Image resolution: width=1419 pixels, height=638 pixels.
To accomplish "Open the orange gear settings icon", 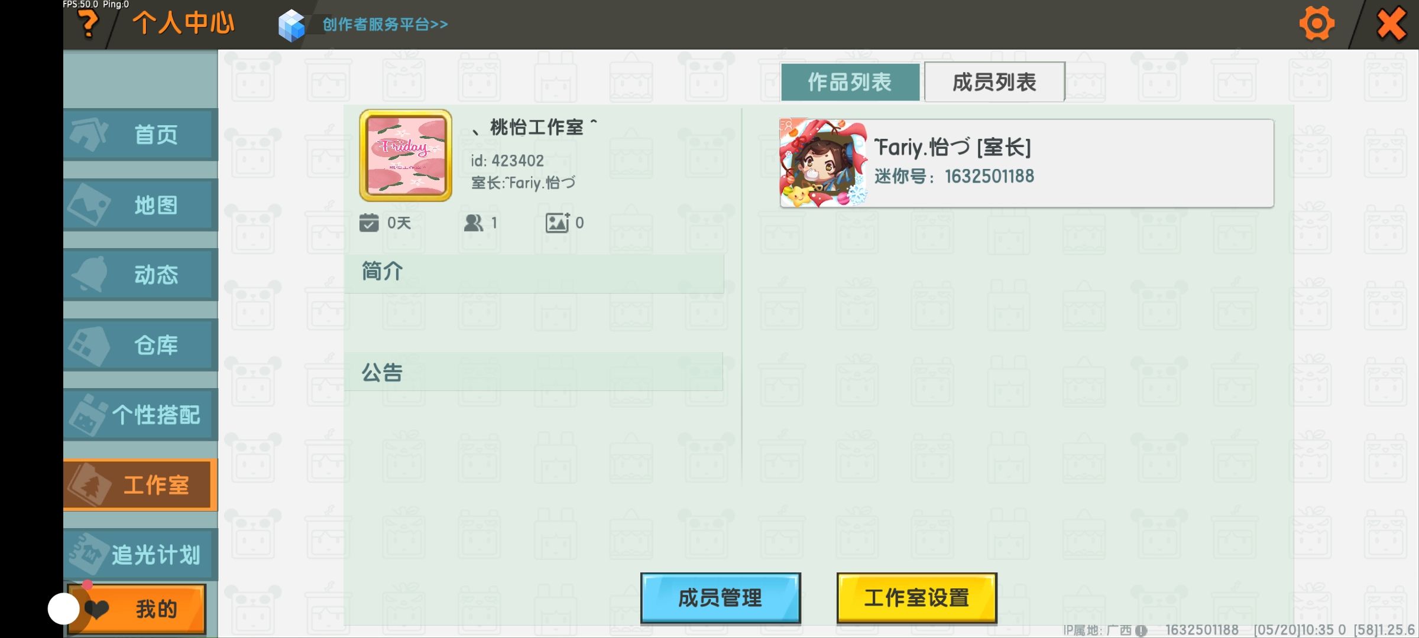I will tap(1316, 24).
